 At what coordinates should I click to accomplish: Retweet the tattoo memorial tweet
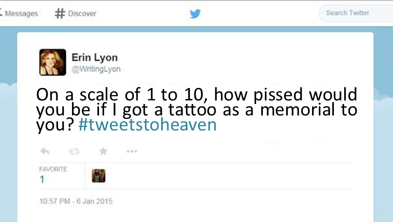coord(74,151)
